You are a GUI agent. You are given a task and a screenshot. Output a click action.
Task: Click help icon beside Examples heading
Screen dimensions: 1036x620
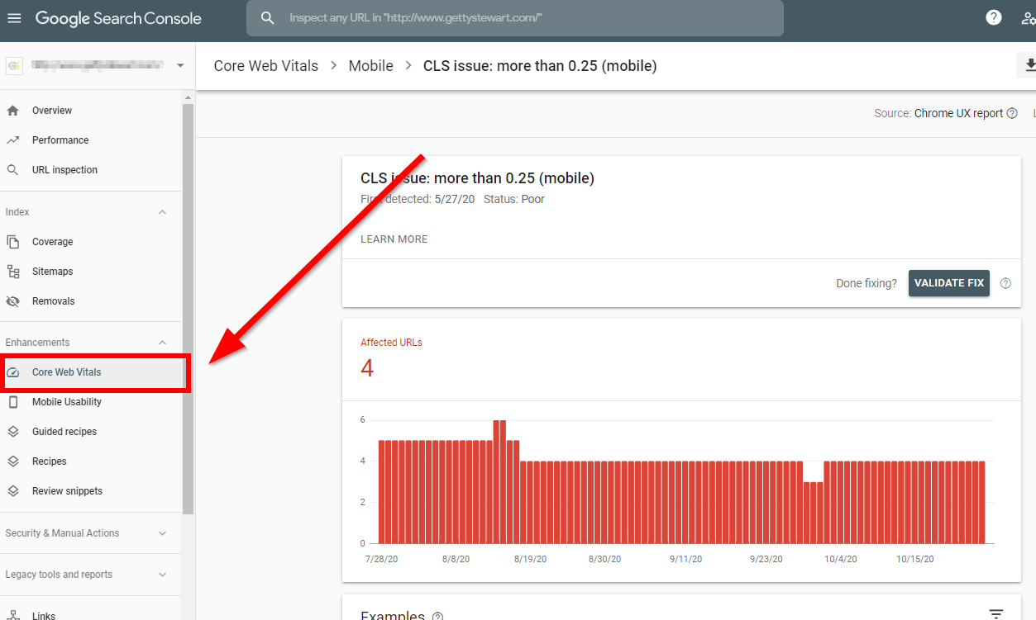coord(437,617)
